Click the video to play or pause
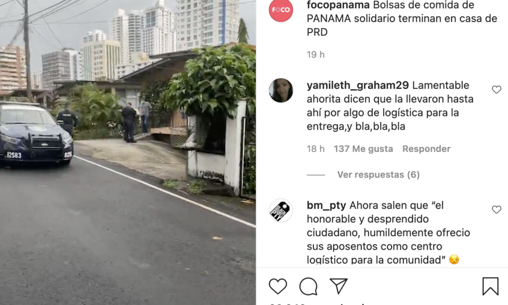Viewport: 508px width, 305px height. 128,152
